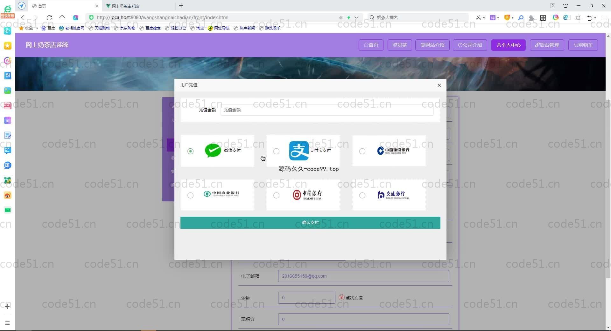The image size is (611, 331).
Task: Expand the screenshot tool dropdown arrow
Action: pyautogui.click(x=484, y=18)
